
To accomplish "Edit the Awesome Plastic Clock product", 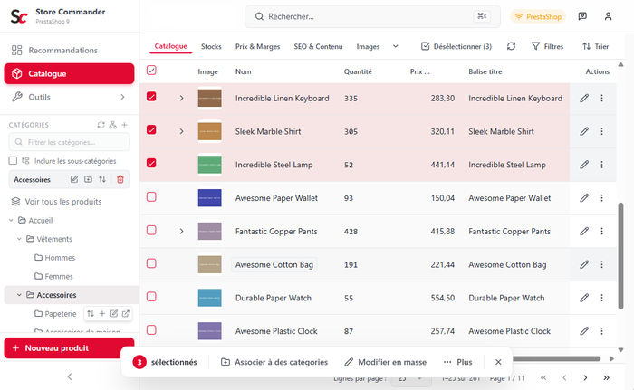I will click(584, 331).
